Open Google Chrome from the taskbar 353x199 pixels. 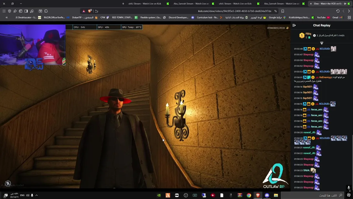(249, 195)
